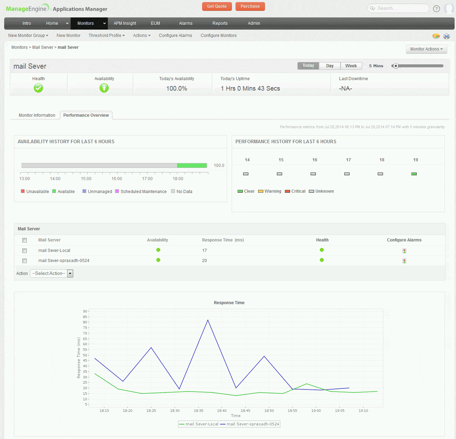Check the mail Sever-sprasadh-0524 row checkbox
Viewport: 456px width, 439px height.
tap(24, 261)
